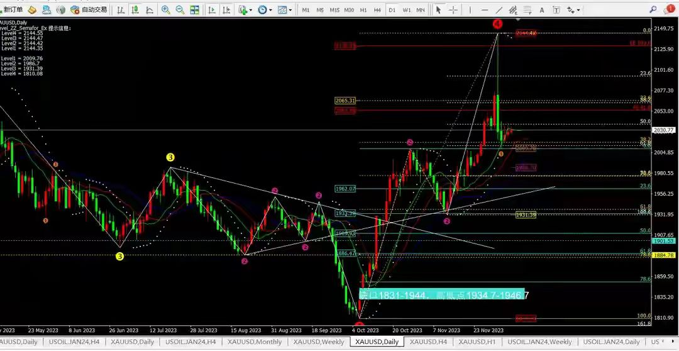Click the yellow price label 1884.78
This screenshot has height=351, width=679.
point(663,255)
